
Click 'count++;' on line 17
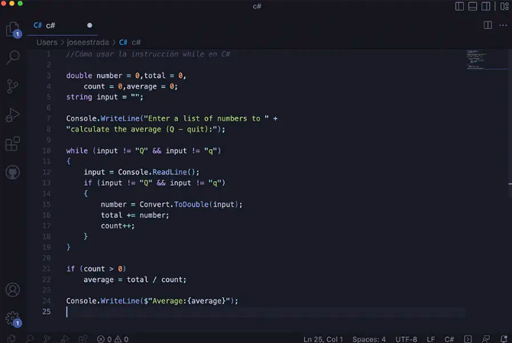tap(118, 226)
